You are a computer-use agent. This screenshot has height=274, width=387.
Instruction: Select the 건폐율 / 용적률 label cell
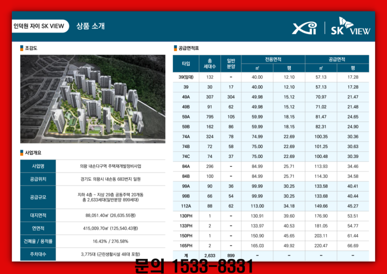pyautogui.click(x=38, y=241)
